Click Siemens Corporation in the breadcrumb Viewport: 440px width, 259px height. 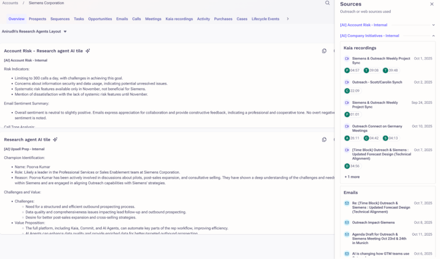click(46, 3)
